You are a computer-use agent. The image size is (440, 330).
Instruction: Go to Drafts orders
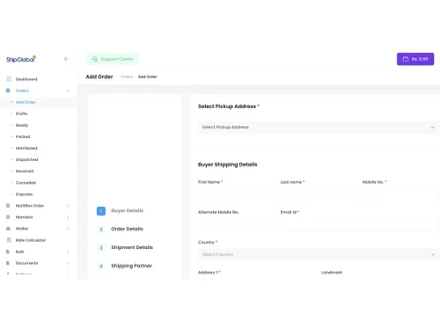[21, 114]
